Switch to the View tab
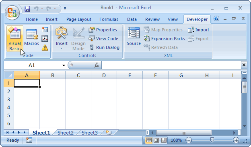251x147 pixels. [173, 19]
